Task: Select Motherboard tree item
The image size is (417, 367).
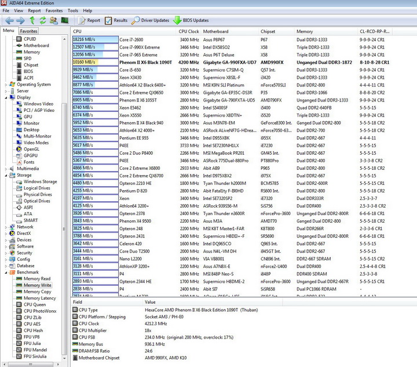Action: [x=36, y=45]
